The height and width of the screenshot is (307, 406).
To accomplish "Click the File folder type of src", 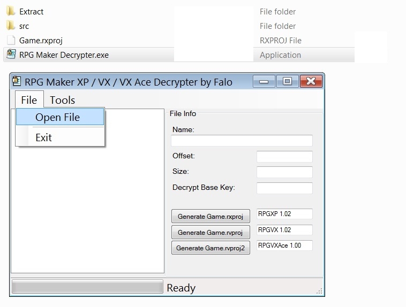I will pos(277,26).
